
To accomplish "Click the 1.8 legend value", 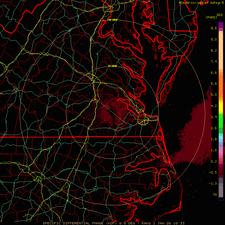I will 214,139.
